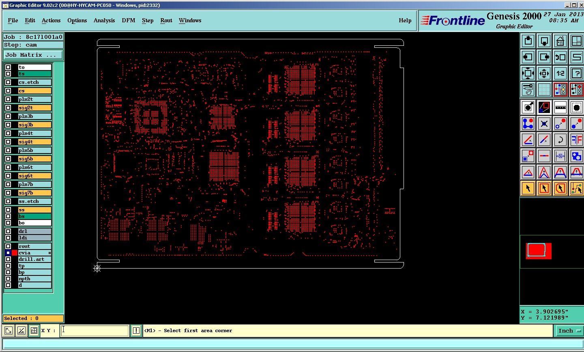Click the XY window layout icon
The width and height of the screenshot is (584, 352).
(576, 41)
